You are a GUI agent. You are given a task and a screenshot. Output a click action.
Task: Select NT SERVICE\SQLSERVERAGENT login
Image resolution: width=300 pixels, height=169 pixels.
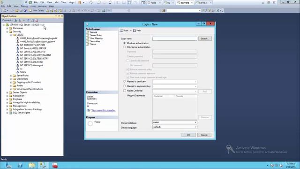pos(36,55)
